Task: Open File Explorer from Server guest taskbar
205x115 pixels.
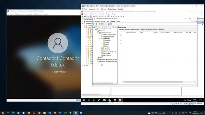Action: (104, 100)
